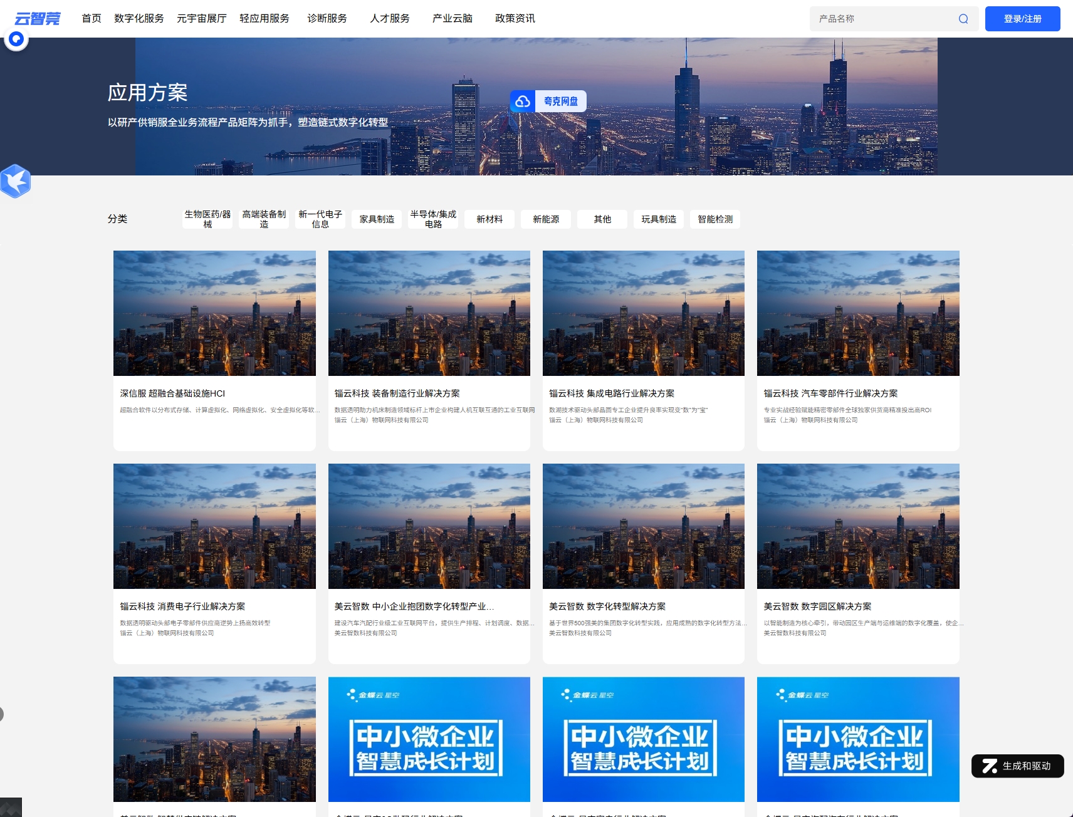The height and width of the screenshot is (817, 1073).
Task: Select the 政策资讯 nav item
Action: (515, 19)
